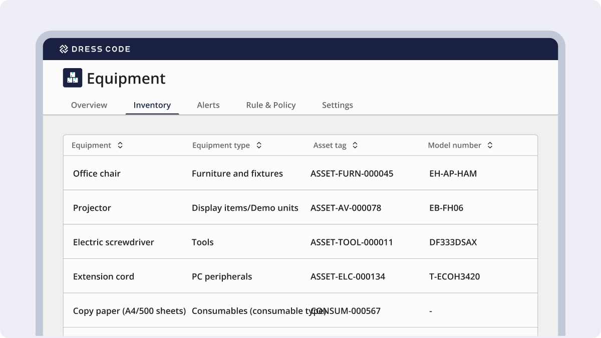Open Copy paper (A4/500 sheets) entry

[x=129, y=311]
